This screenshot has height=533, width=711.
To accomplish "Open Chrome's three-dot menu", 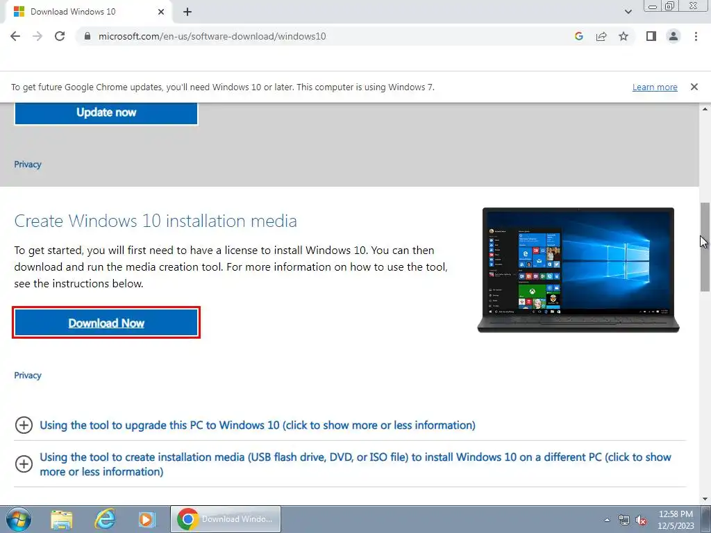I will (696, 36).
